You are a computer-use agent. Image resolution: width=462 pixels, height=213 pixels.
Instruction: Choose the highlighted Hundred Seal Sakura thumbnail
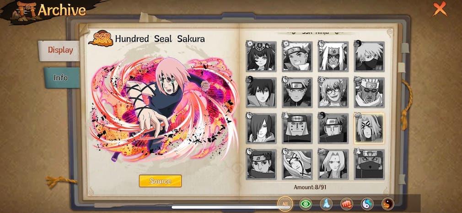coord(369,128)
